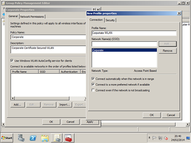Open the network status tray icon
The height and width of the screenshot is (143, 191).
(x=160, y=138)
